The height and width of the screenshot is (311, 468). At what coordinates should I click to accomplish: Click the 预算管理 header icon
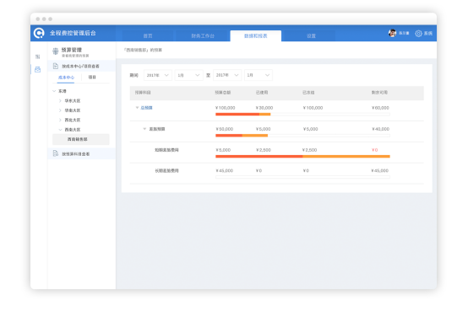(x=55, y=51)
